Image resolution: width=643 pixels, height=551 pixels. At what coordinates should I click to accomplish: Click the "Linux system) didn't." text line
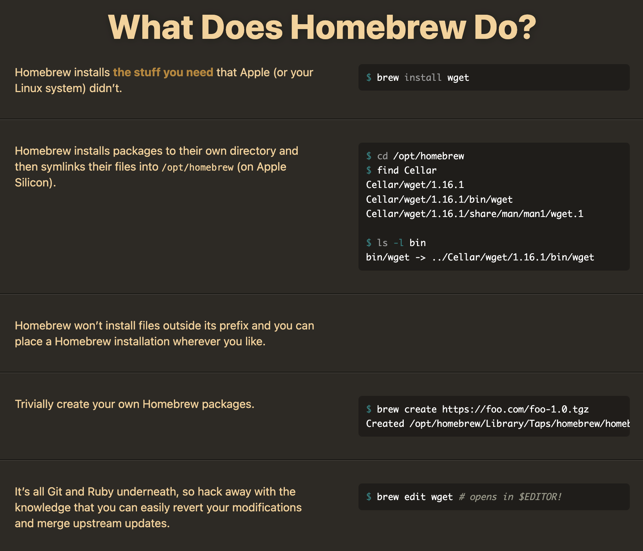tap(68, 88)
